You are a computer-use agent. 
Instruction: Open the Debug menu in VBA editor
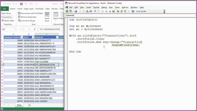coord(104,8)
